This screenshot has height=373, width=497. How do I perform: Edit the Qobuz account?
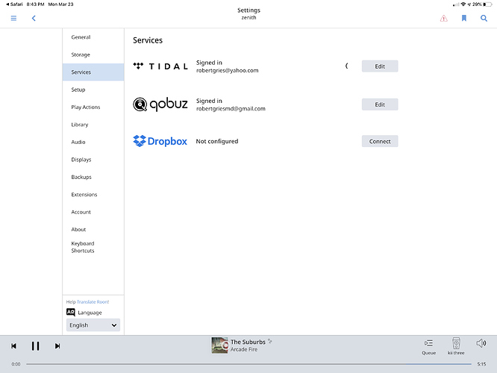(x=380, y=104)
